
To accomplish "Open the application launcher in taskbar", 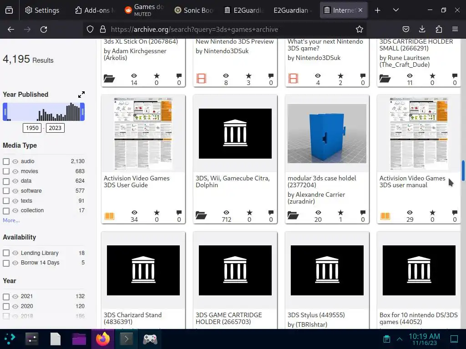I will coord(9,339).
